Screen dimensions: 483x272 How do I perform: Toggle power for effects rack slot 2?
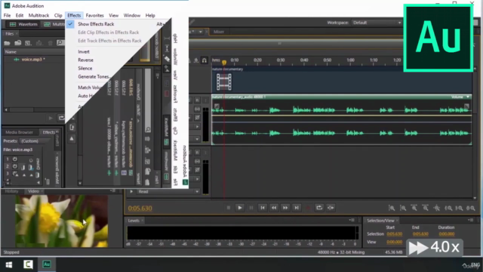point(15,166)
